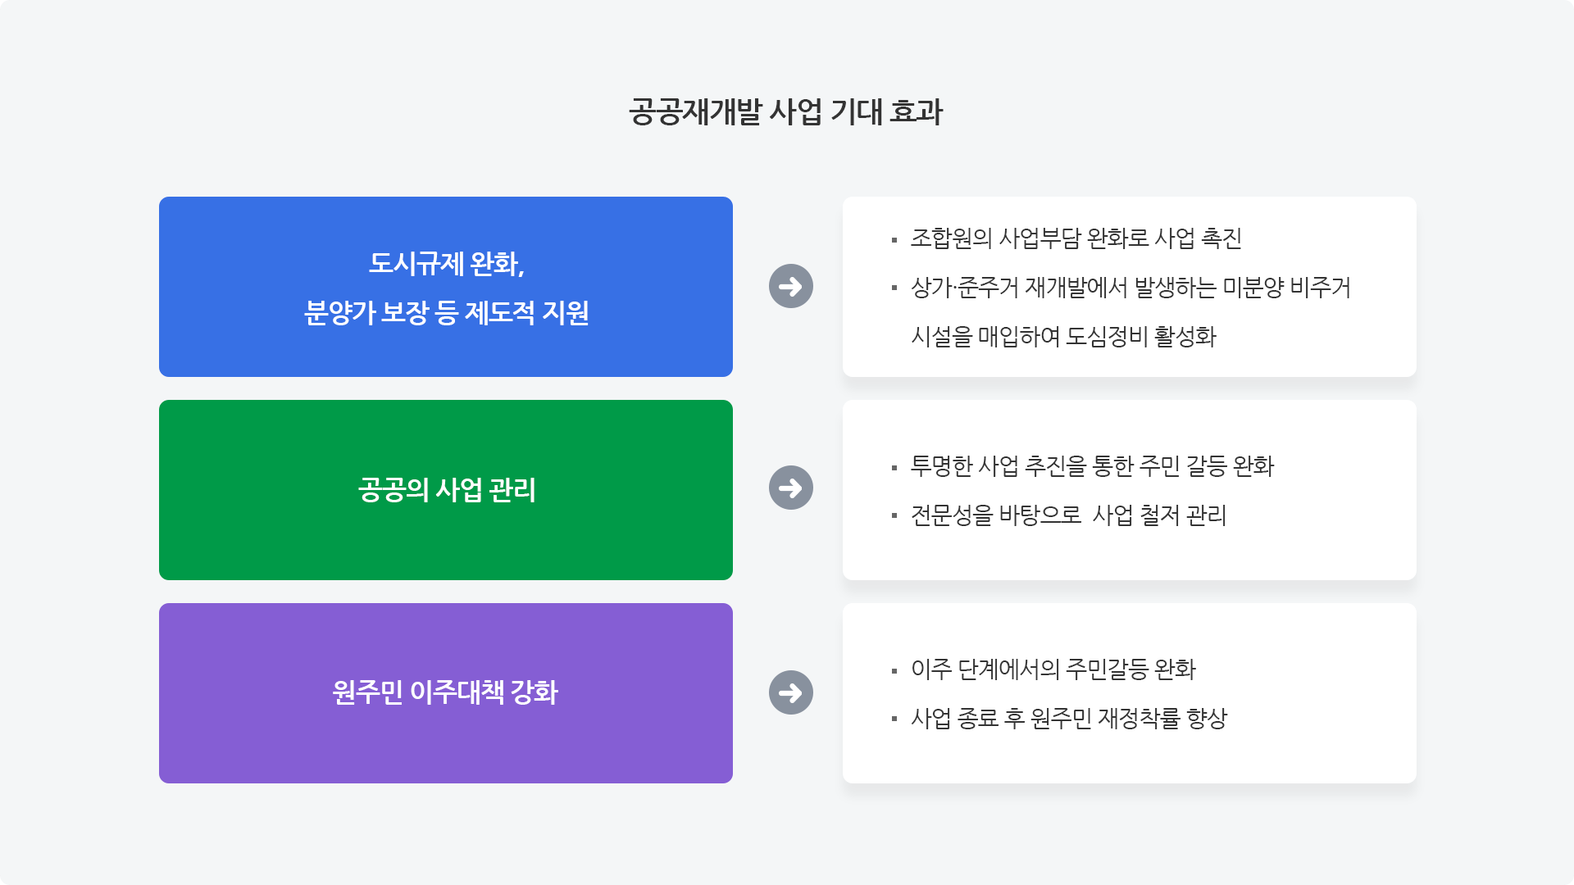Click the square bullet marker before 전문성을
This screenshot has width=1574, height=885.
pyautogui.click(x=894, y=517)
